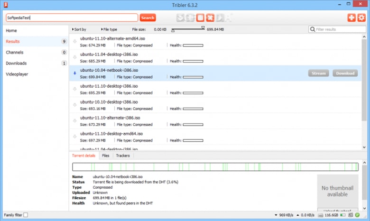Image resolution: width=370 pixels, height=221 pixels.
Task: Open settings via the orange gear icon
Action: click(x=361, y=18)
